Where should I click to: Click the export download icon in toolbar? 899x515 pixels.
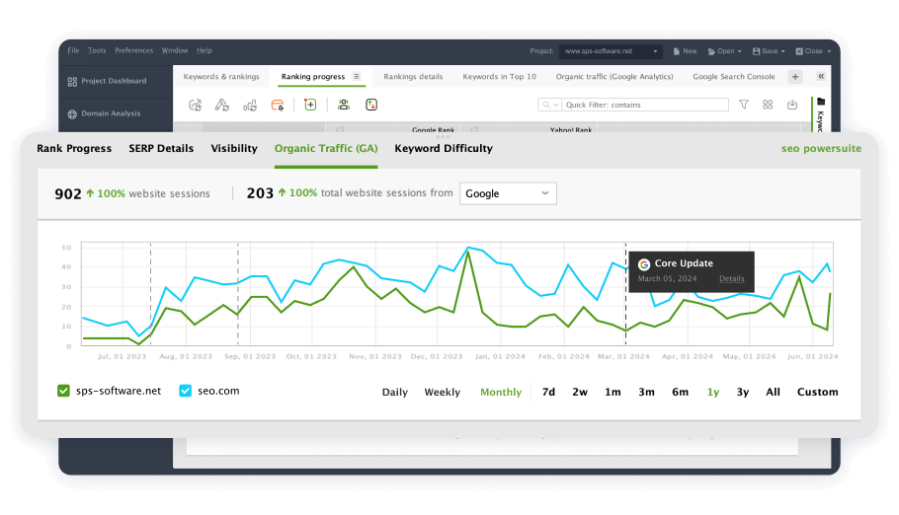(x=792, y=105)
